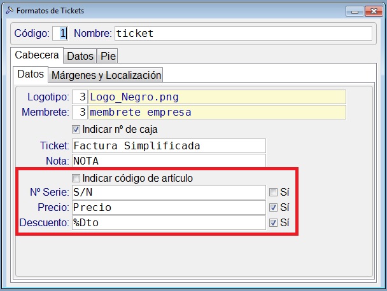Untick the 'Sí' checkbox for Descuento
The image size is (387, 291).
coord(273,222)
